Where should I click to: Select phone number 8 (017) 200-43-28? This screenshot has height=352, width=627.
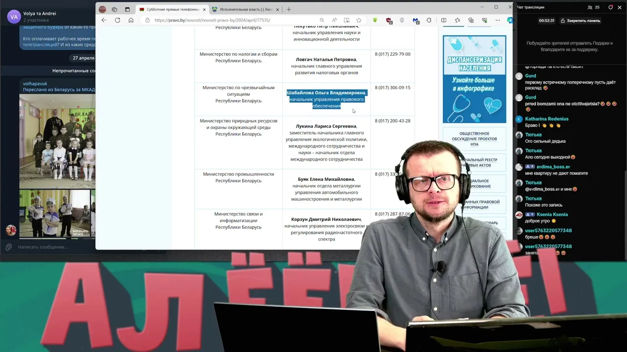point(393,121)
